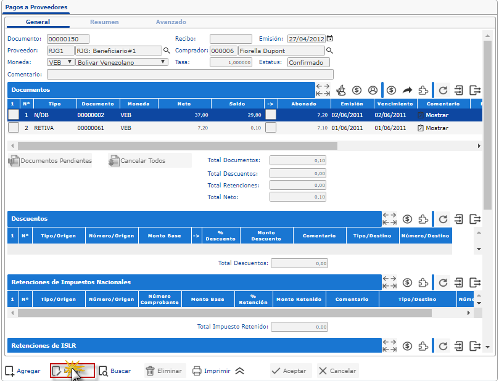This screenshot has width=499, height=381.
Task: Expand the double chevron next to Imprimir
Action: click(240, 371)
